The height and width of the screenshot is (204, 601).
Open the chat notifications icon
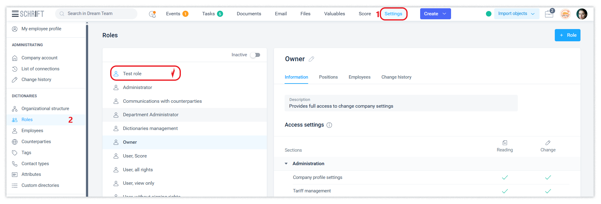pyautogui.click(x=152, y=14)
